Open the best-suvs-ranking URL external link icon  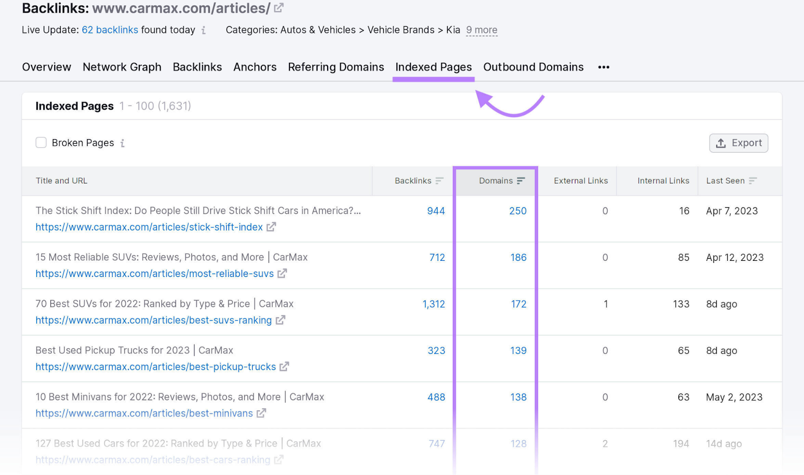point(281,320)
